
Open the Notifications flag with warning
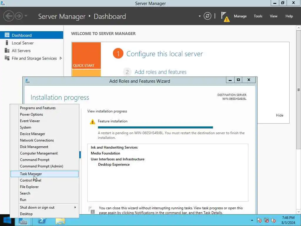point(225,17)
